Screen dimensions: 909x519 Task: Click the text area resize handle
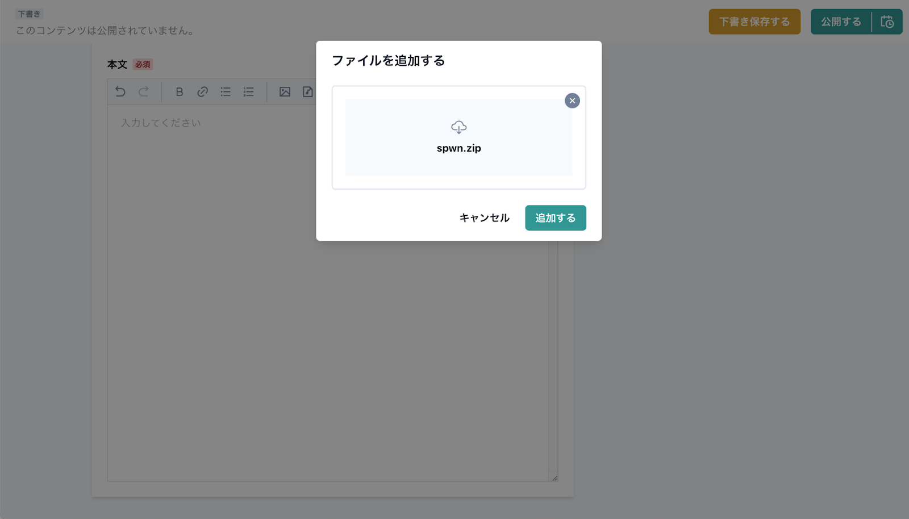[554, 478]
